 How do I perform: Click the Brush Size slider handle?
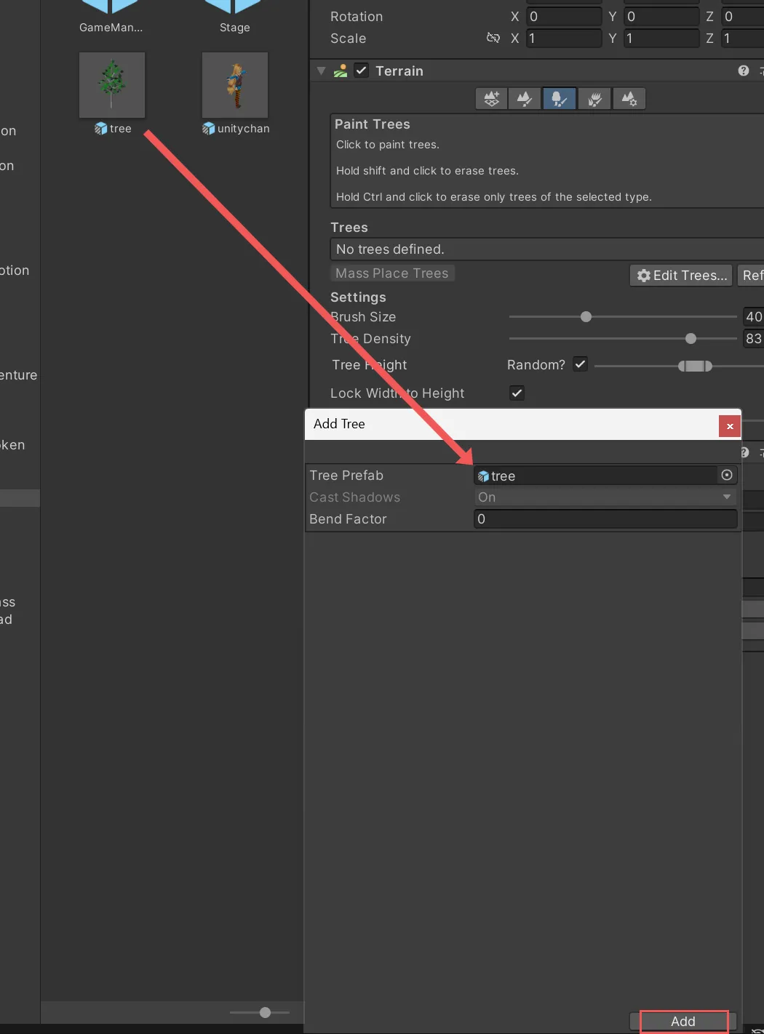click(586, 317)
